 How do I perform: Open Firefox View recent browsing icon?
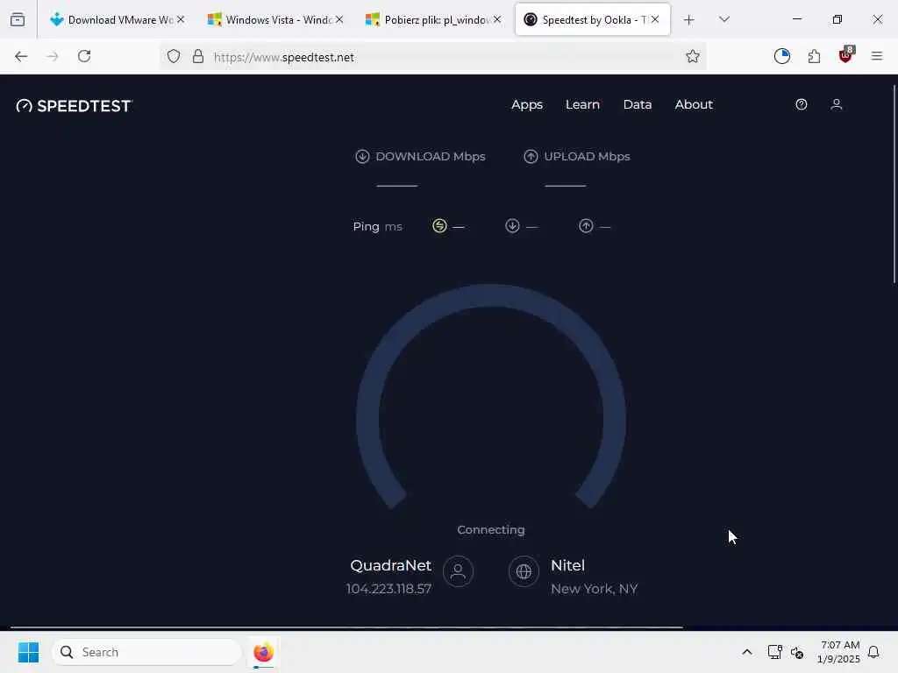click(18, 19)
